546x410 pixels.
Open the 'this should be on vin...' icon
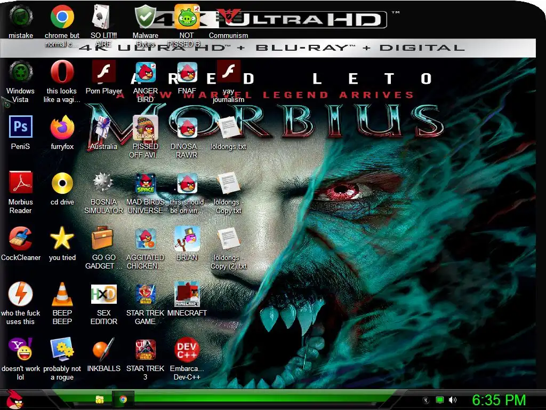pyautogui.click(x=187, y=183)
